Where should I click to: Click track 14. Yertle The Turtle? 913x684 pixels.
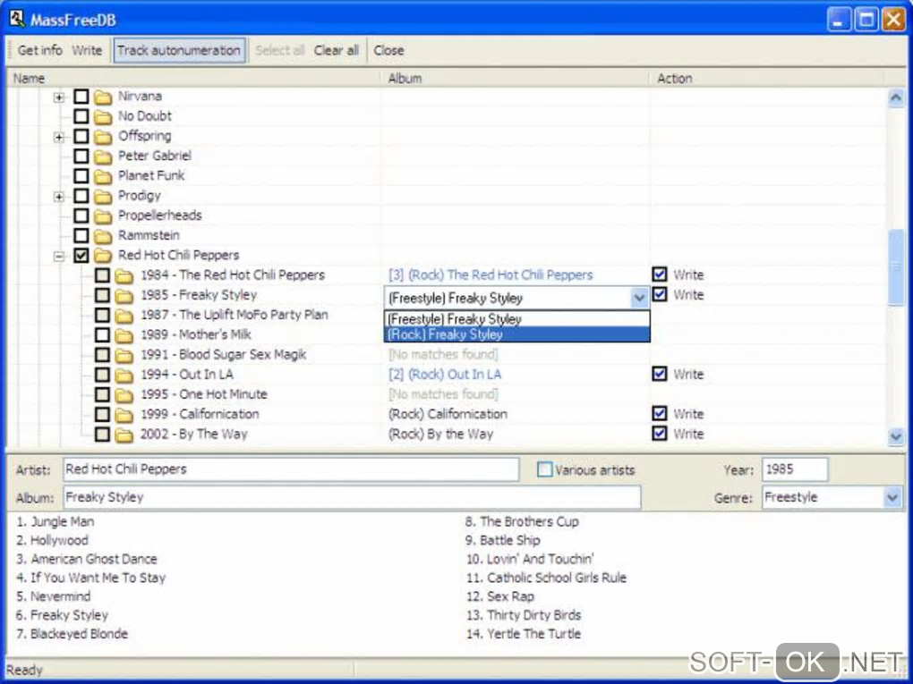coord(524,634)
